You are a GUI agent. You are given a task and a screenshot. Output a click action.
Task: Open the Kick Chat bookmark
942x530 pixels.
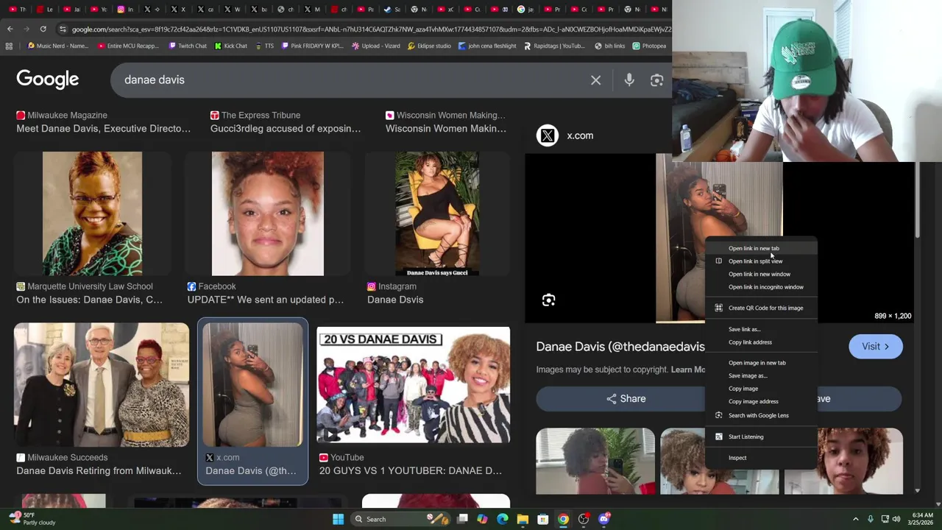tap(230, 46)
